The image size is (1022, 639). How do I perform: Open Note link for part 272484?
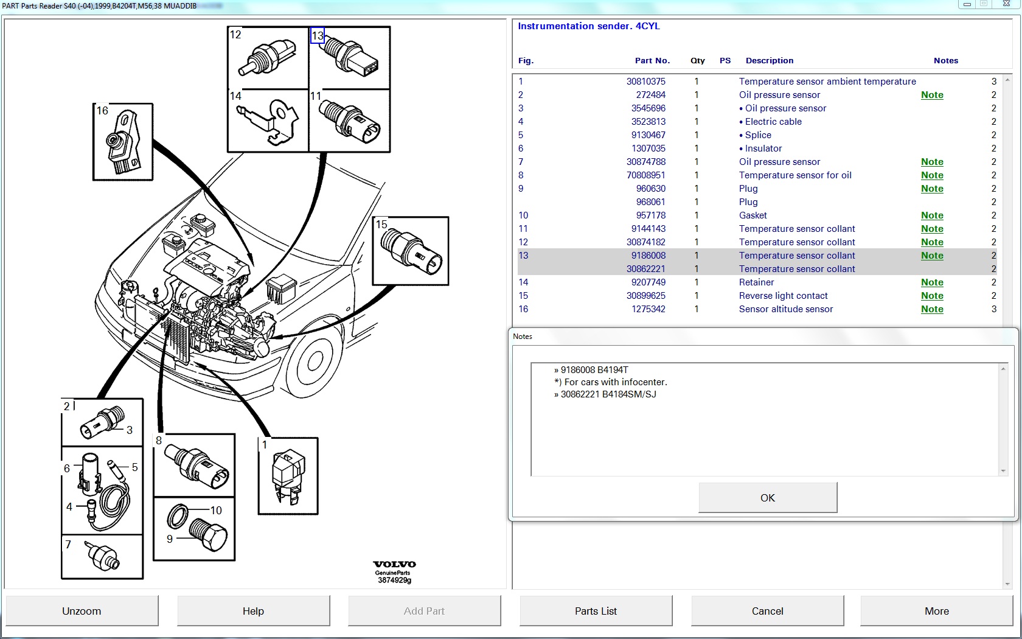tap(932, 95)
